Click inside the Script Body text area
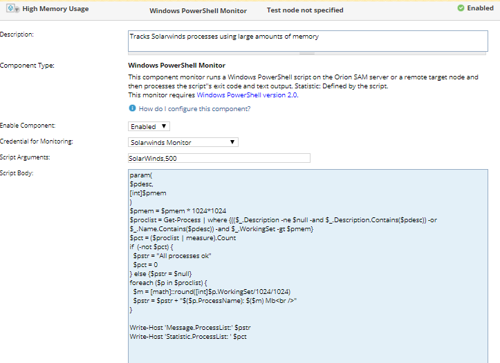 [308, 266]
